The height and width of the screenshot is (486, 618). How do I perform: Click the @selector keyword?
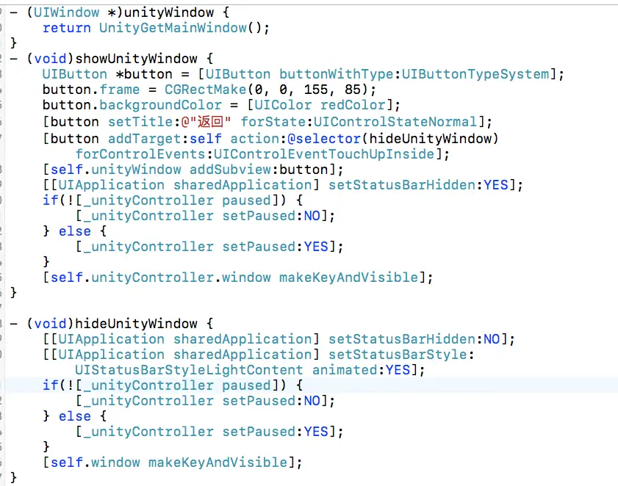[323, 139]
